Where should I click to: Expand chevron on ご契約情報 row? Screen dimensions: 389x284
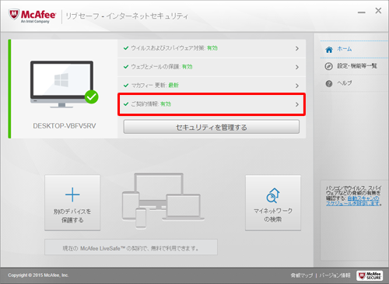pos(297,104)
